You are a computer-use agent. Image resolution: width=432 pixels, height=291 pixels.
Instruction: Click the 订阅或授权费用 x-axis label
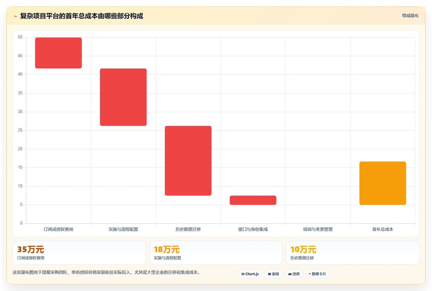[59, 229]
